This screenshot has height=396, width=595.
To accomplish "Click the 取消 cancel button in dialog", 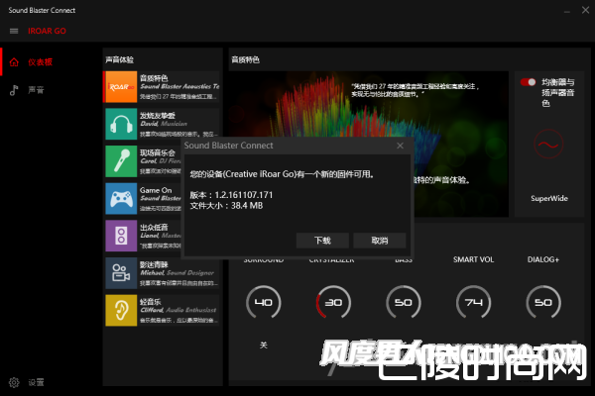I will 380,241.
